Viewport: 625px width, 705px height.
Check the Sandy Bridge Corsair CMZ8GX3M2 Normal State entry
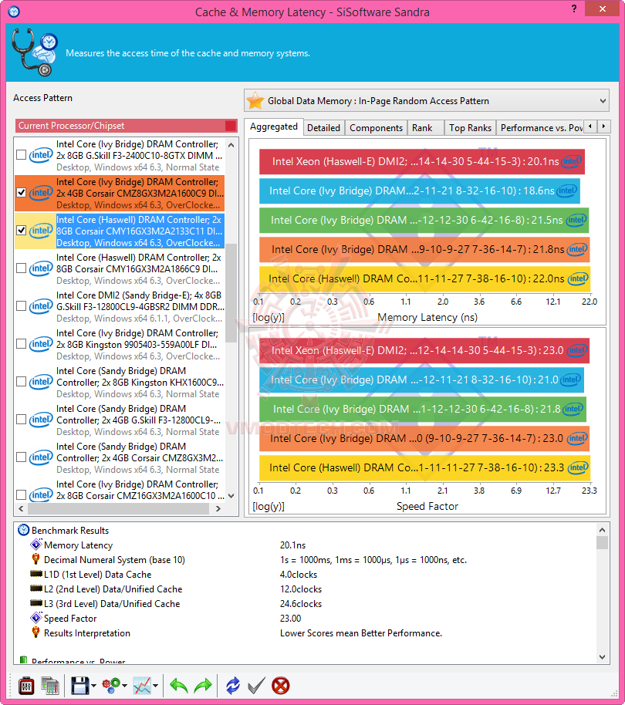coord(21,457)
